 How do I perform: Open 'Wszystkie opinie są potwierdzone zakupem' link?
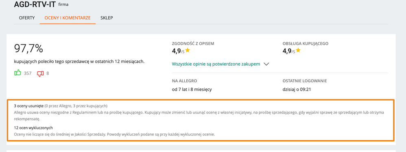point(216,64)
